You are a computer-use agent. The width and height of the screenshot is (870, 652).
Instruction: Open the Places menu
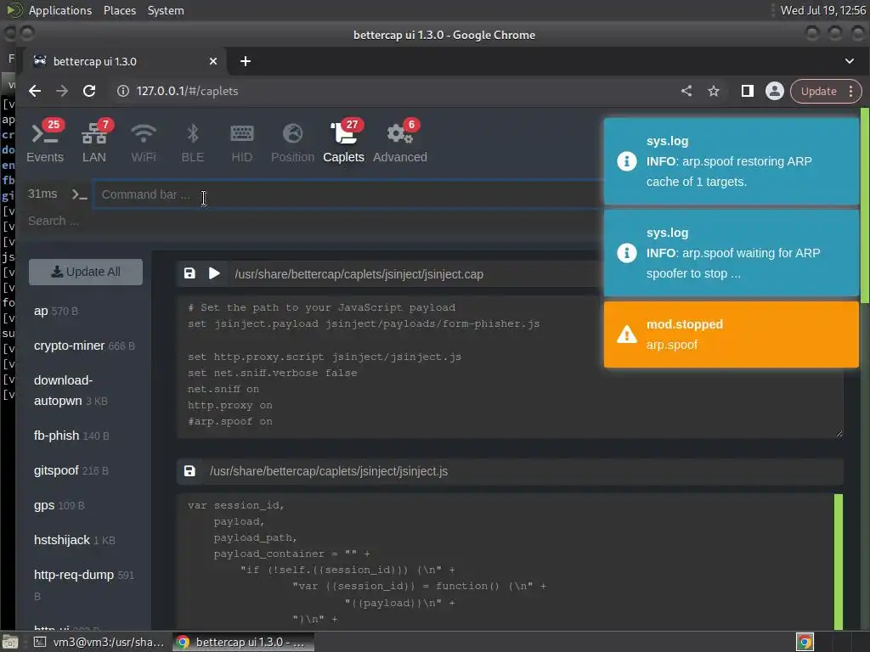[x=119, y=10]
